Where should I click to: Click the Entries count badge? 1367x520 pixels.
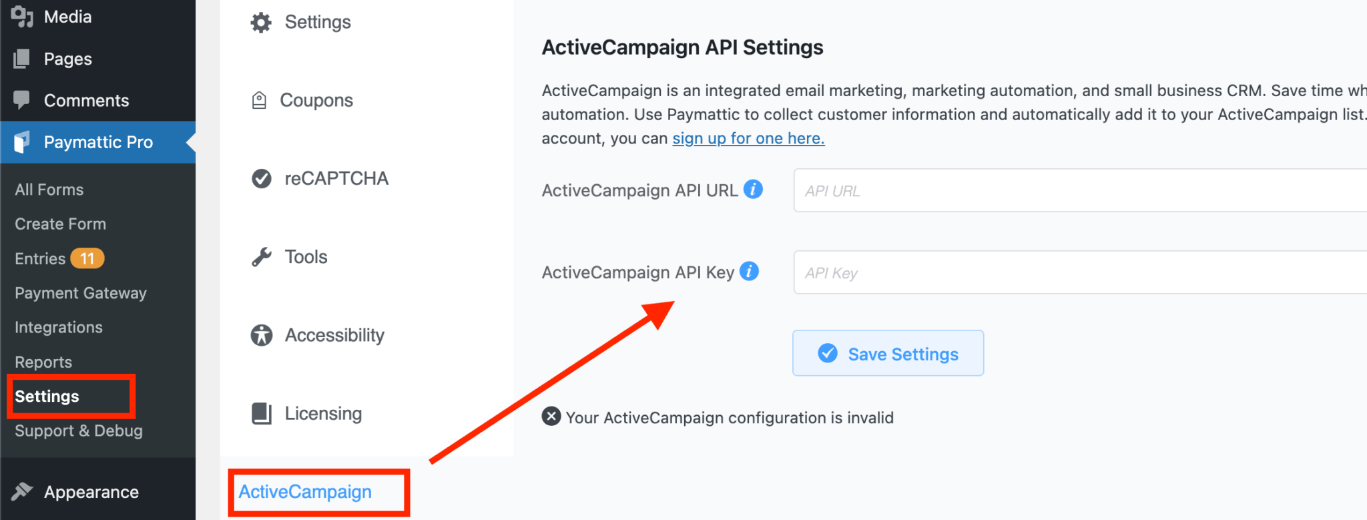point(87,258)
